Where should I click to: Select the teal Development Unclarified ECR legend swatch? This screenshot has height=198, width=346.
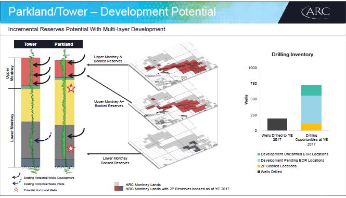tap(259, 154)
